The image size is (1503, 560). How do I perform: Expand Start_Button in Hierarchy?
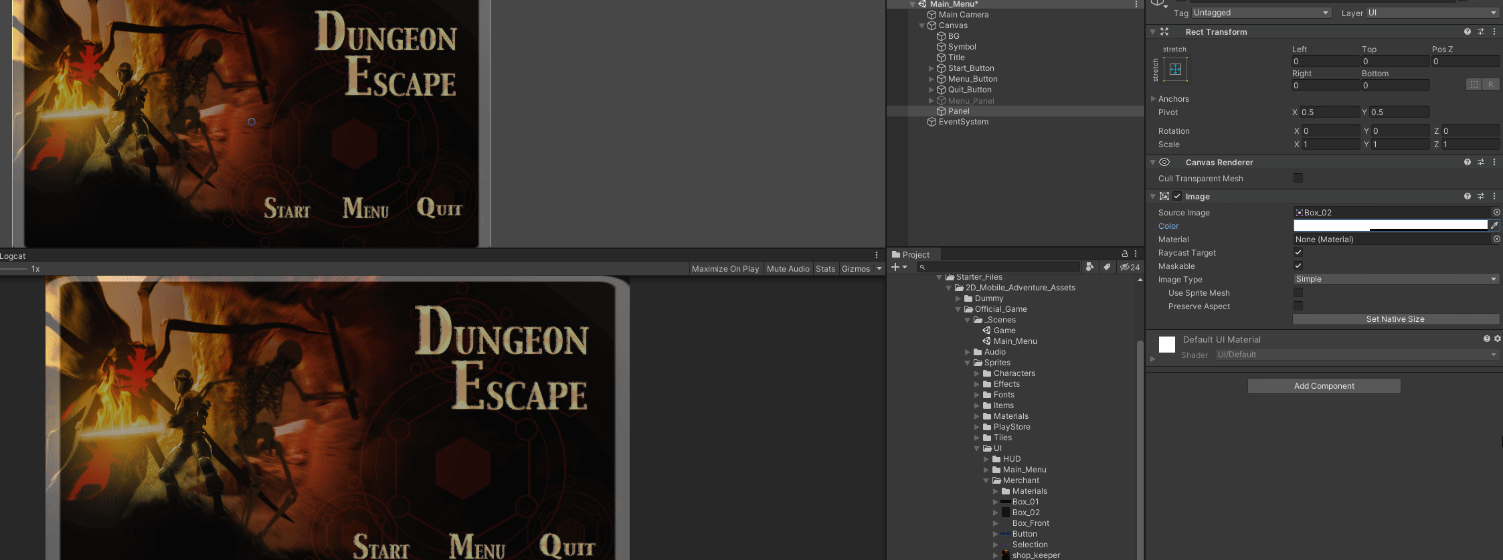pos(931,68)
